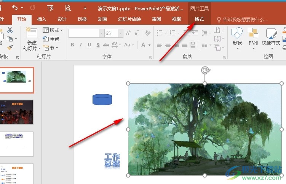Click the Redo icon in title bar
Viewport: 286px width, 184px height.
(32, 8)
